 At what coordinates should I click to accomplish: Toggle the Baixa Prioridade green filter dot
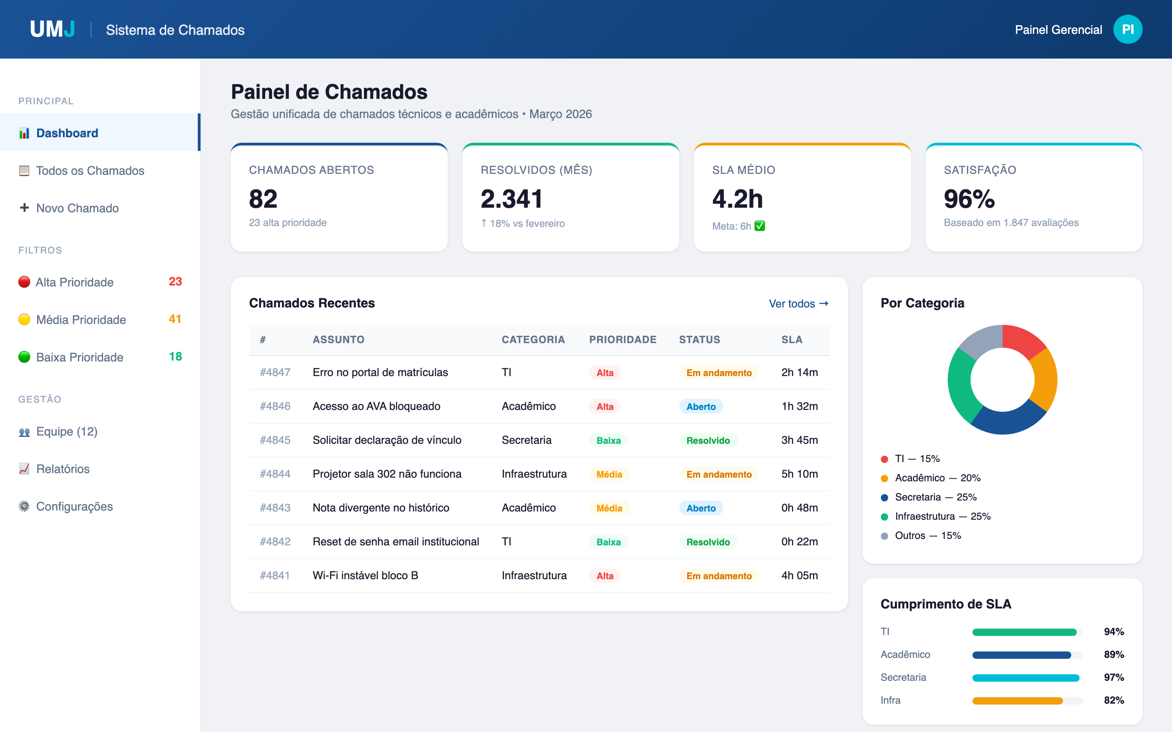click(x=24, y=357)
